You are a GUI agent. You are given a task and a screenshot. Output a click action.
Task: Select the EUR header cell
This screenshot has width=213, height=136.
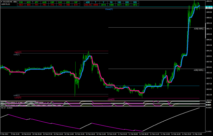click(21, 2)
